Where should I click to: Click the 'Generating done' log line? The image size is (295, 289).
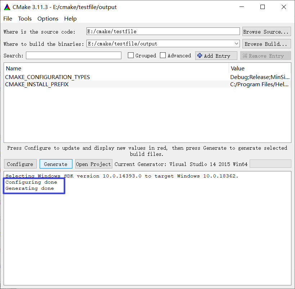click(30, 188)
